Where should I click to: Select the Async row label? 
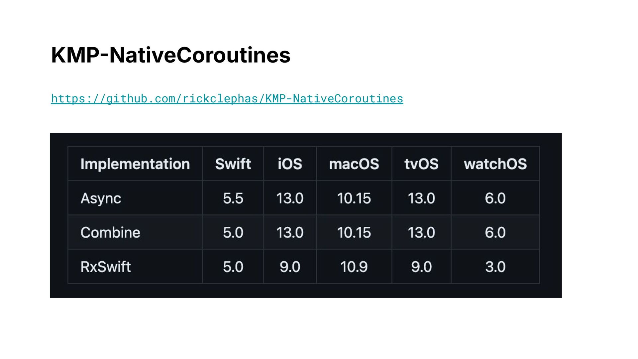tap(135, 198)
